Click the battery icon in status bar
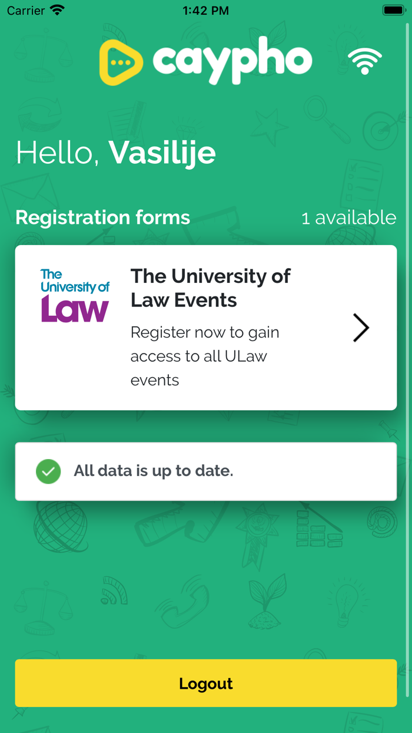Image resolution: width=412 pixels, height=733 pixels. pos(393,11)
